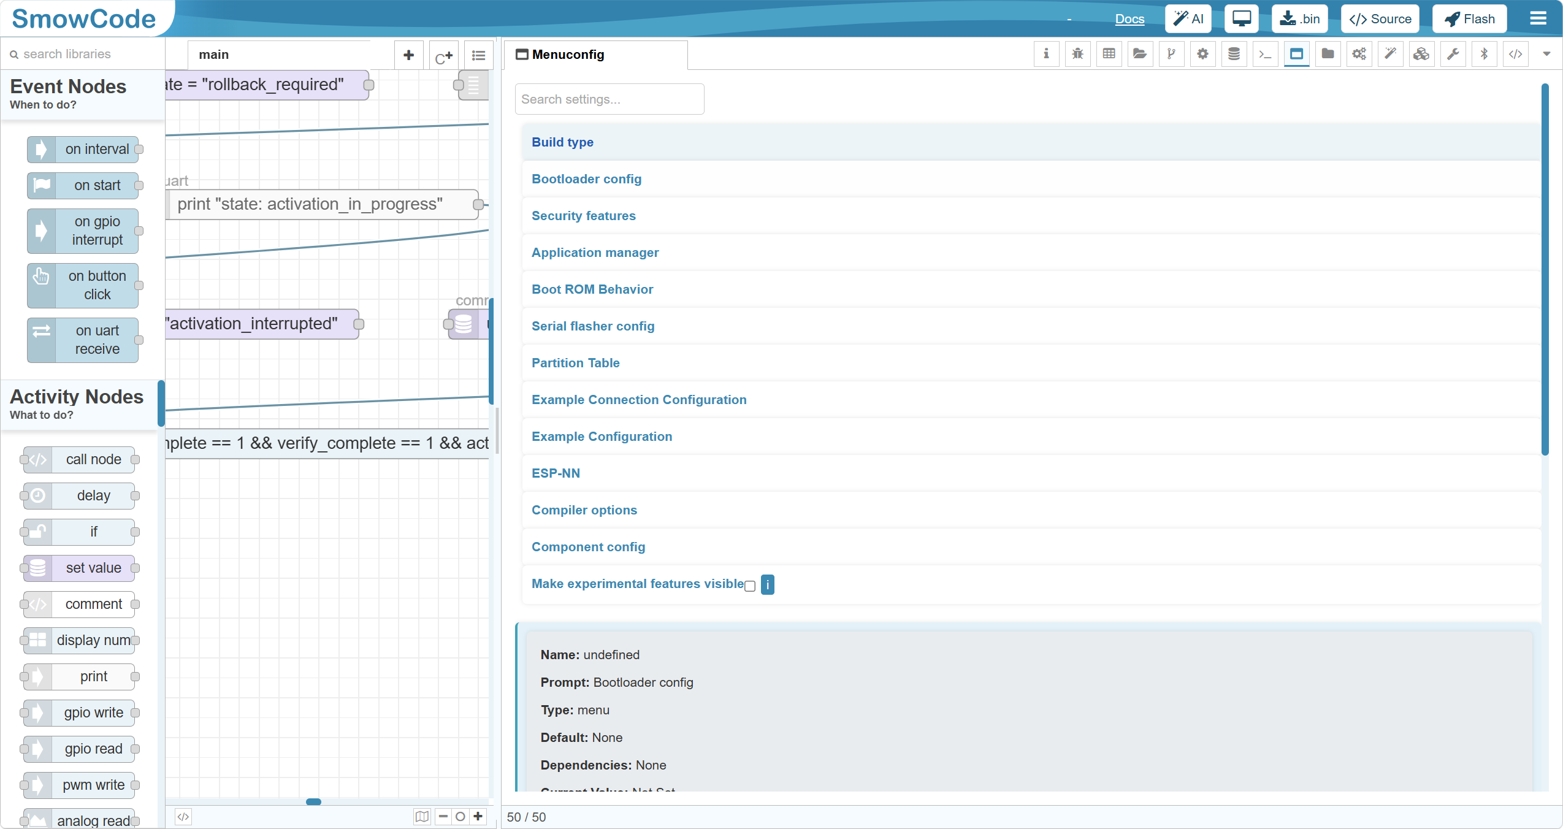View the generated Source code
Screen dimensions: 1563x829
point(1380,18)
